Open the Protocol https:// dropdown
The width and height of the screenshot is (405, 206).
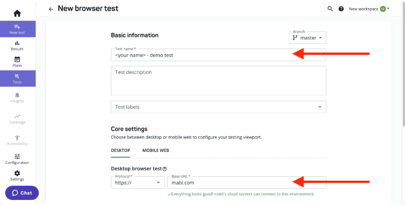137,183
